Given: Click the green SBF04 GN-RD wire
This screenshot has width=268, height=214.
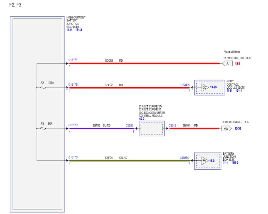Looking at the screenshot, I should tap(129, 161).
